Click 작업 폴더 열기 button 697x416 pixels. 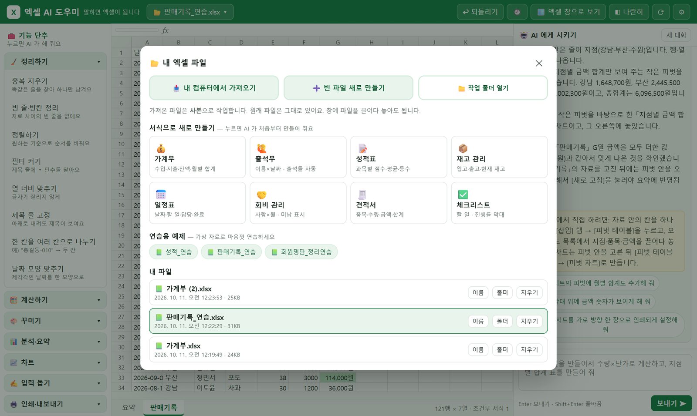(x=483, y=88)
